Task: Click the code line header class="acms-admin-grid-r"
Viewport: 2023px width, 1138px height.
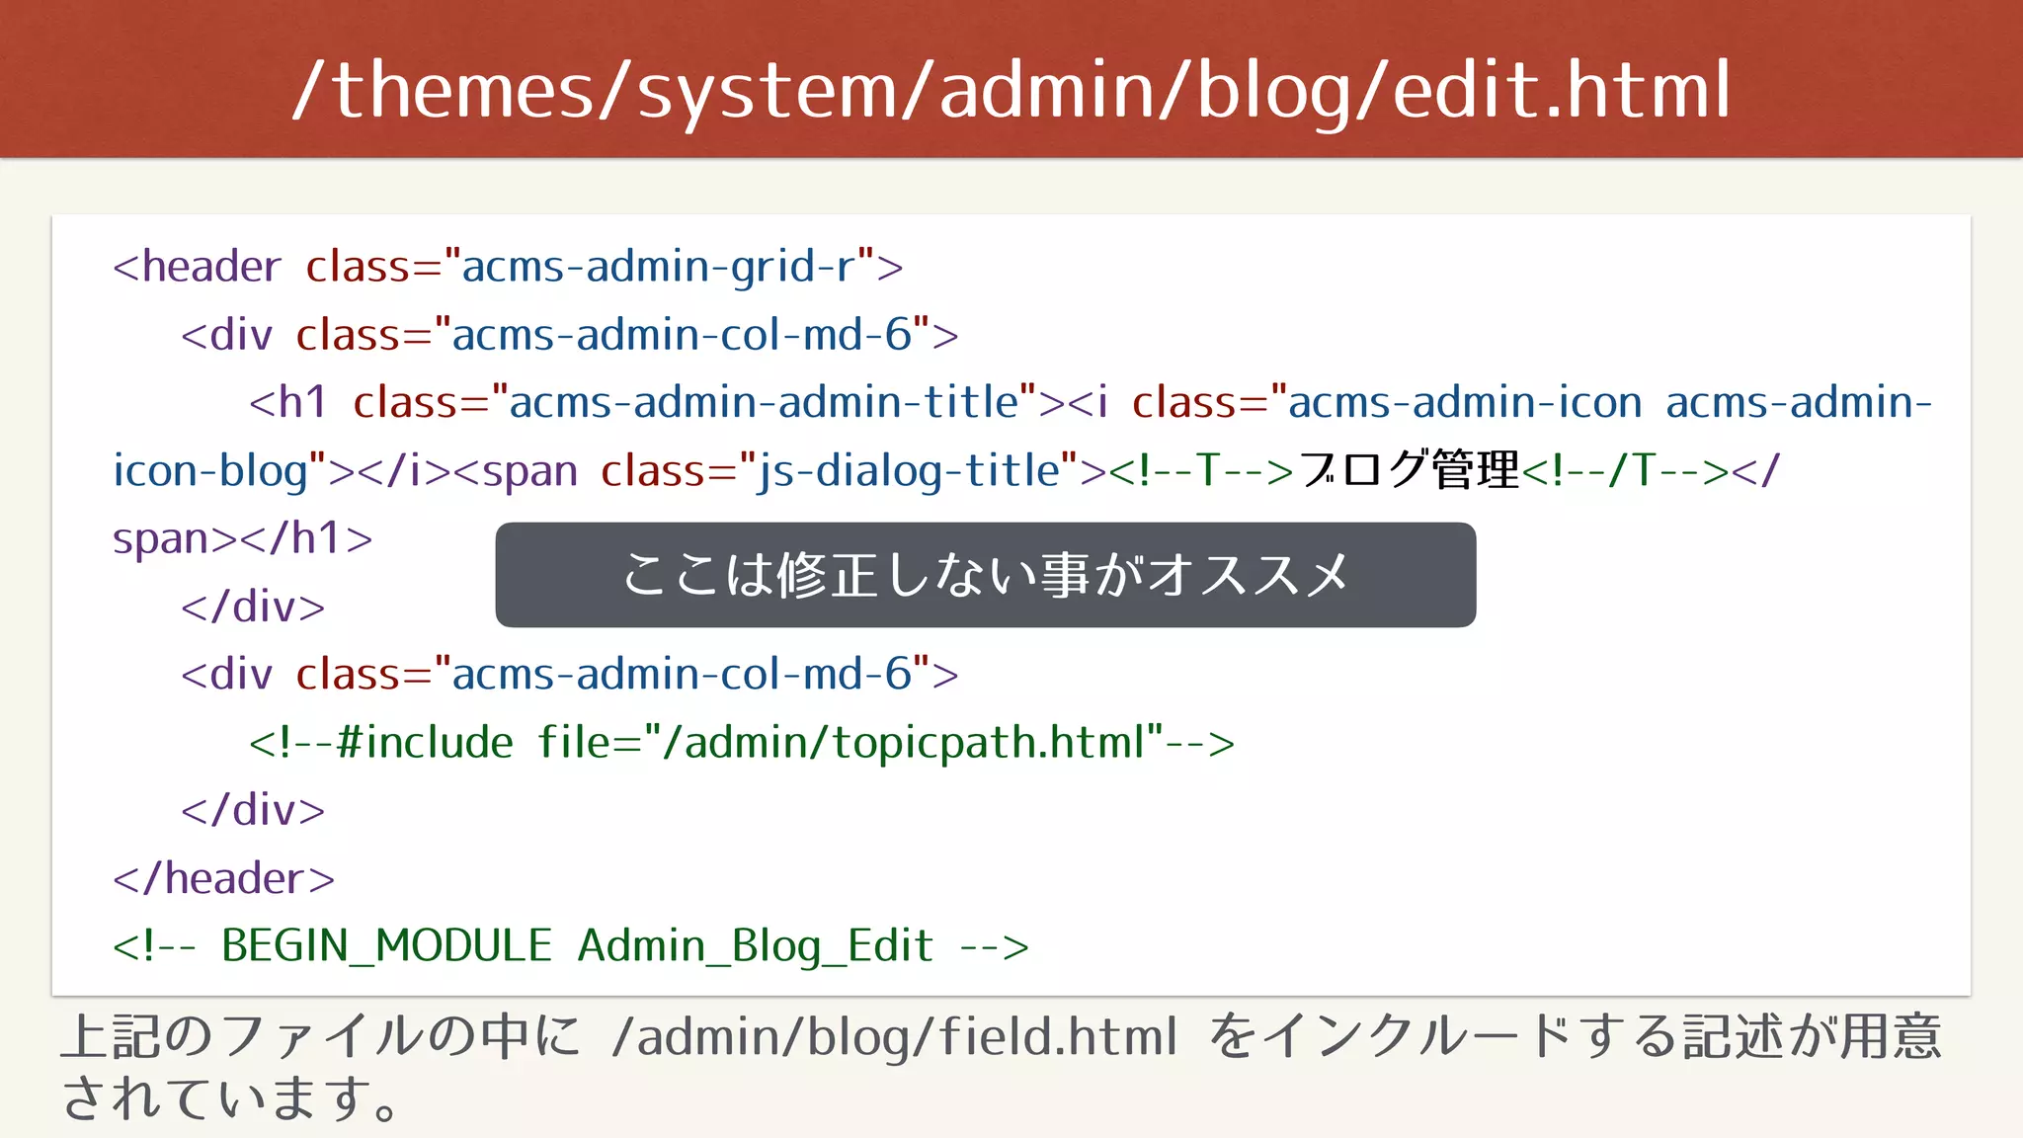Action: [x=508, y=267]
